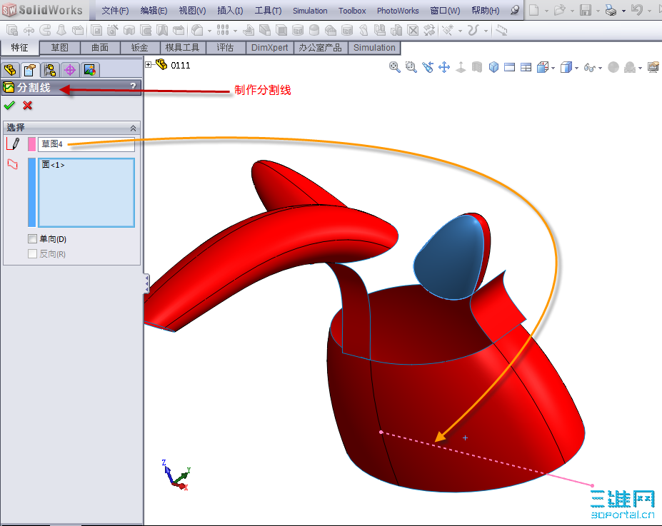Open the Display Style dropdown arrow
Image resolution: width=662 pixels, height=526 pixels.
coord(576,69)
